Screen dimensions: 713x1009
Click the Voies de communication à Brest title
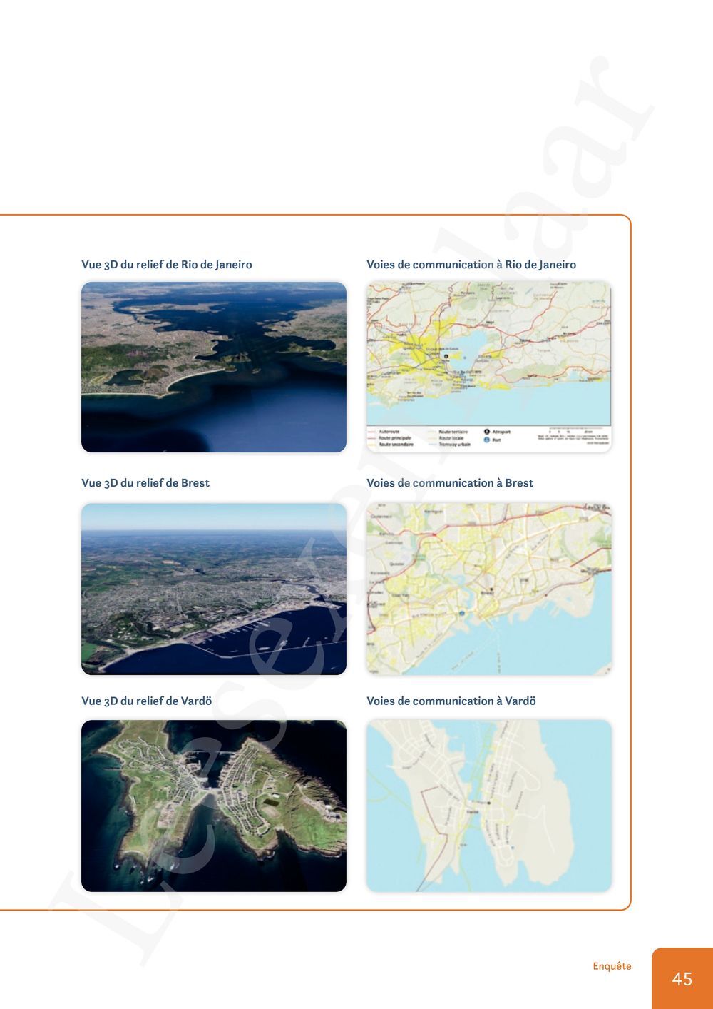[449, 482]
